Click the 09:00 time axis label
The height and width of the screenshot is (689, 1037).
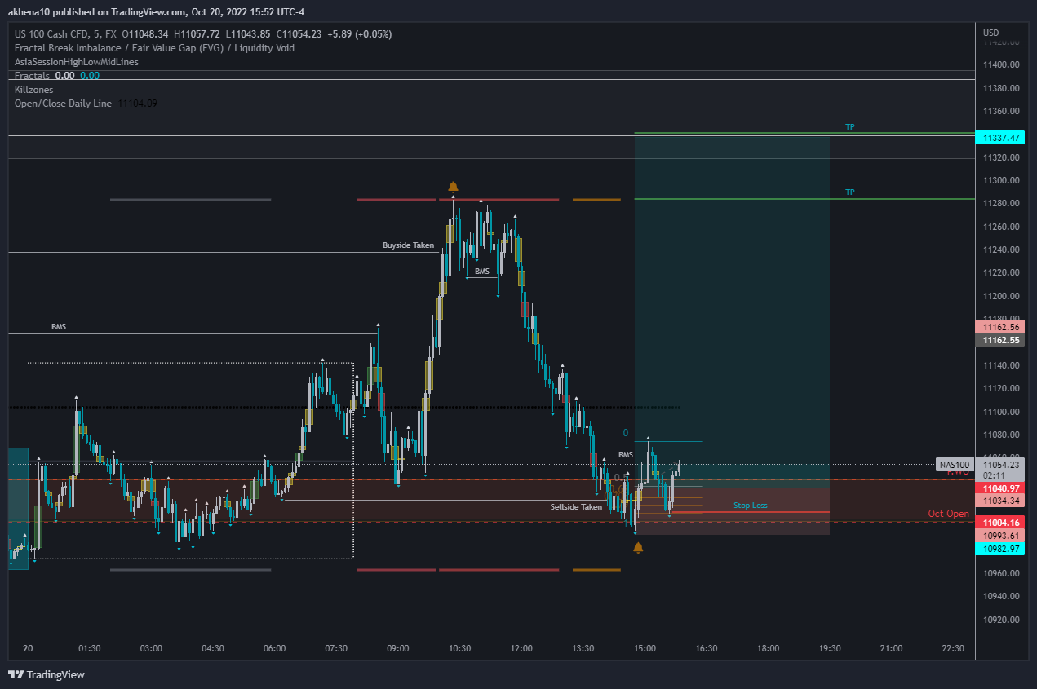[398, 649]
